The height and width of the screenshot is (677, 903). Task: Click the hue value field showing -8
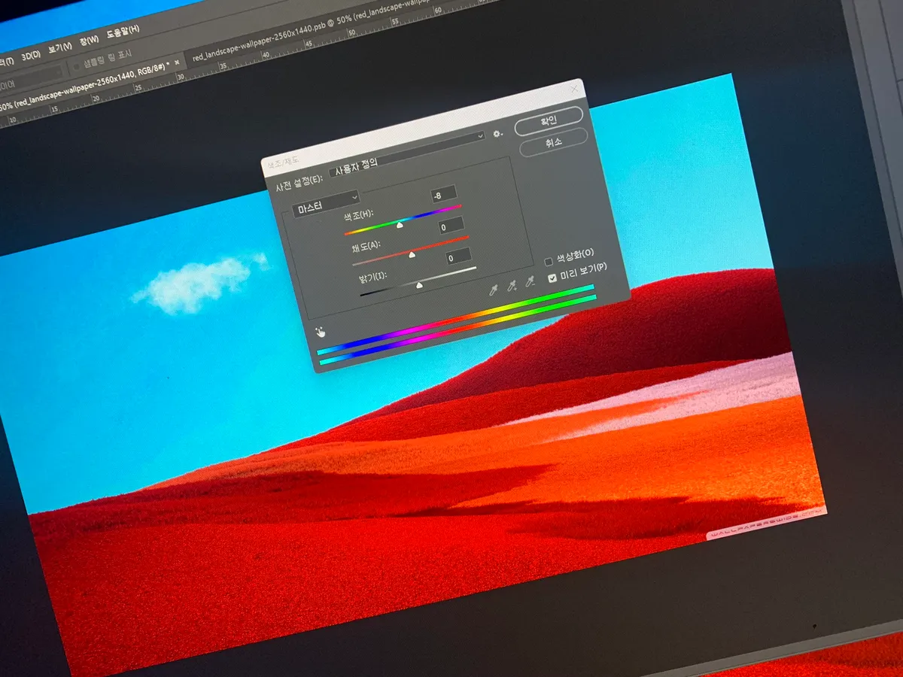pyautogui.click(x=444, y=194)
